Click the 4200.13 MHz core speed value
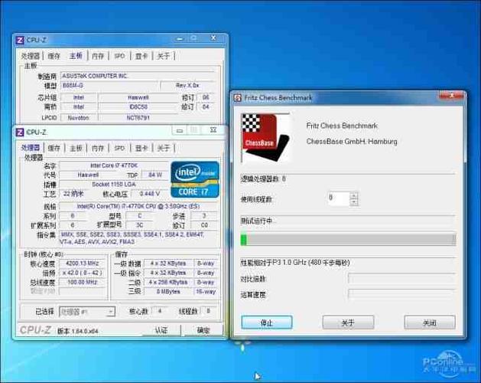 (x=83, y=264)
